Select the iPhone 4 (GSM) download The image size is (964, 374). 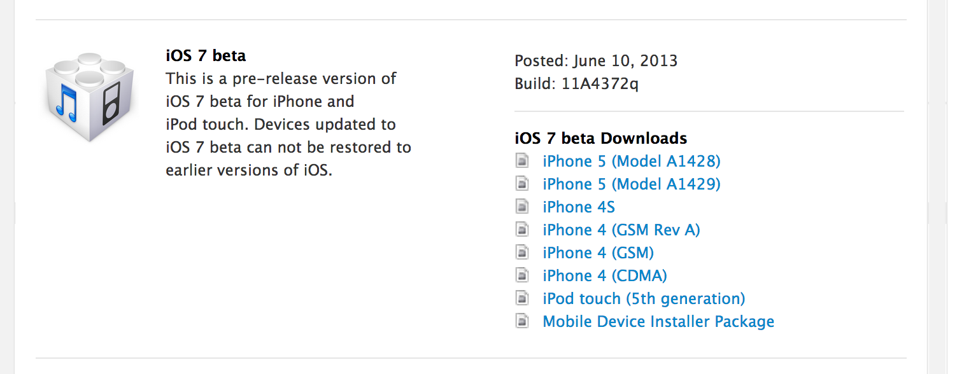tap(598, 253)
